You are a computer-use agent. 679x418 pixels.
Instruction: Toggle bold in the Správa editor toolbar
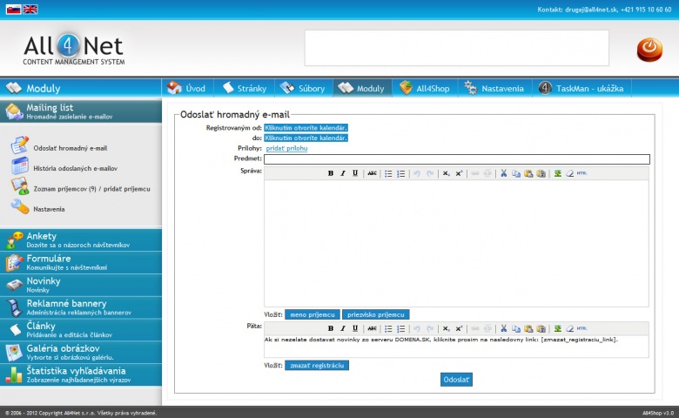[x=331, y=173]
